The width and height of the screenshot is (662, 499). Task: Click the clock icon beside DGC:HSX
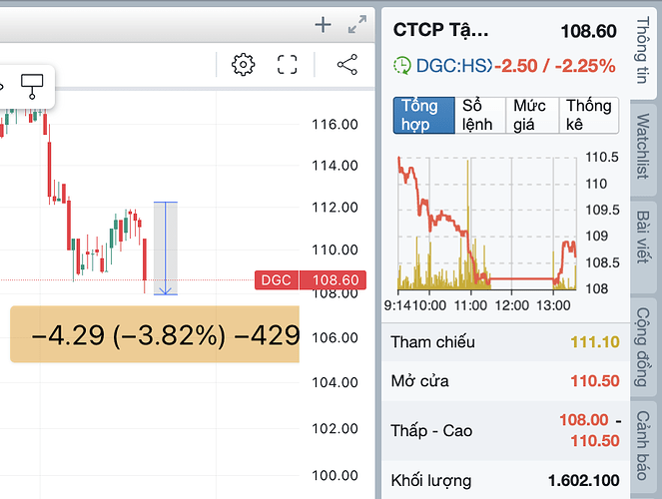pyautogui.click(x=402, y=66)
